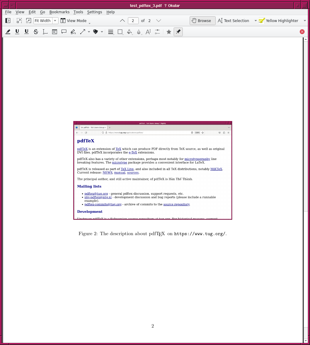Image resolution: width=310 pixels, height=345 pixels.
Task: Click the View Mode button
Action: pyautogui.click(x=74, y=21)
